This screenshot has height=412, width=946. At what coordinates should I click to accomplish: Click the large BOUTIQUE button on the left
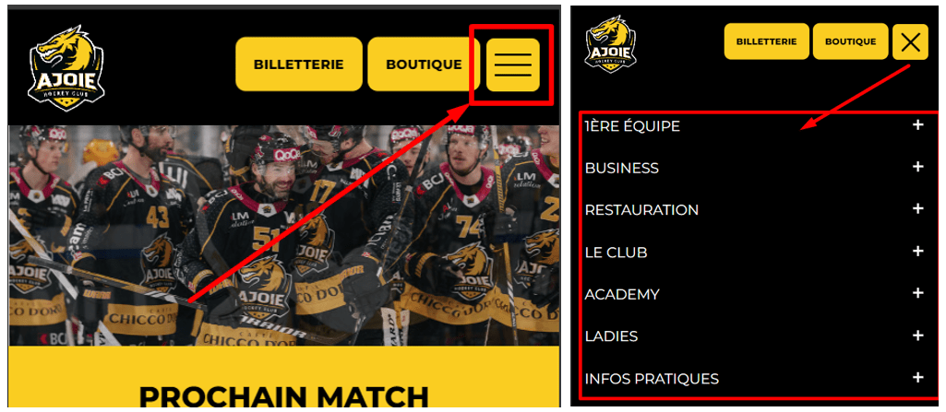[424, 65]
